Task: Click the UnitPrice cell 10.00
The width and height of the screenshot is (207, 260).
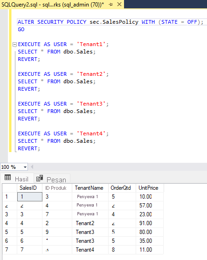Action: 150,197
